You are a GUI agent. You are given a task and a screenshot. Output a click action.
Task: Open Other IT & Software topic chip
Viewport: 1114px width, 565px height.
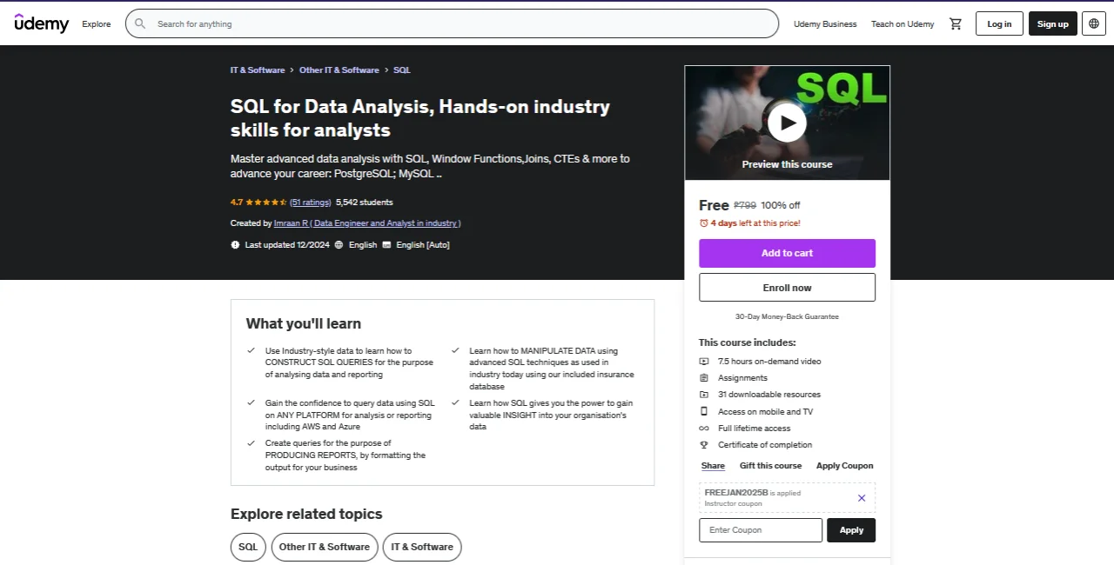tap(325, 547)
